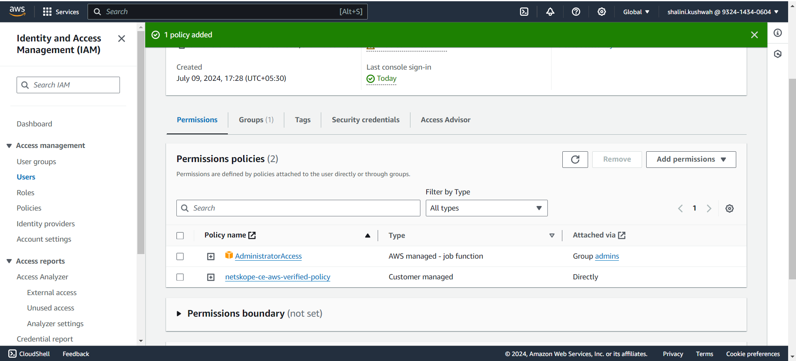Viewport: 796px width, 361px height.
Task: Expand the AdministratorAccess policy details
Action: tap(211, 257)
